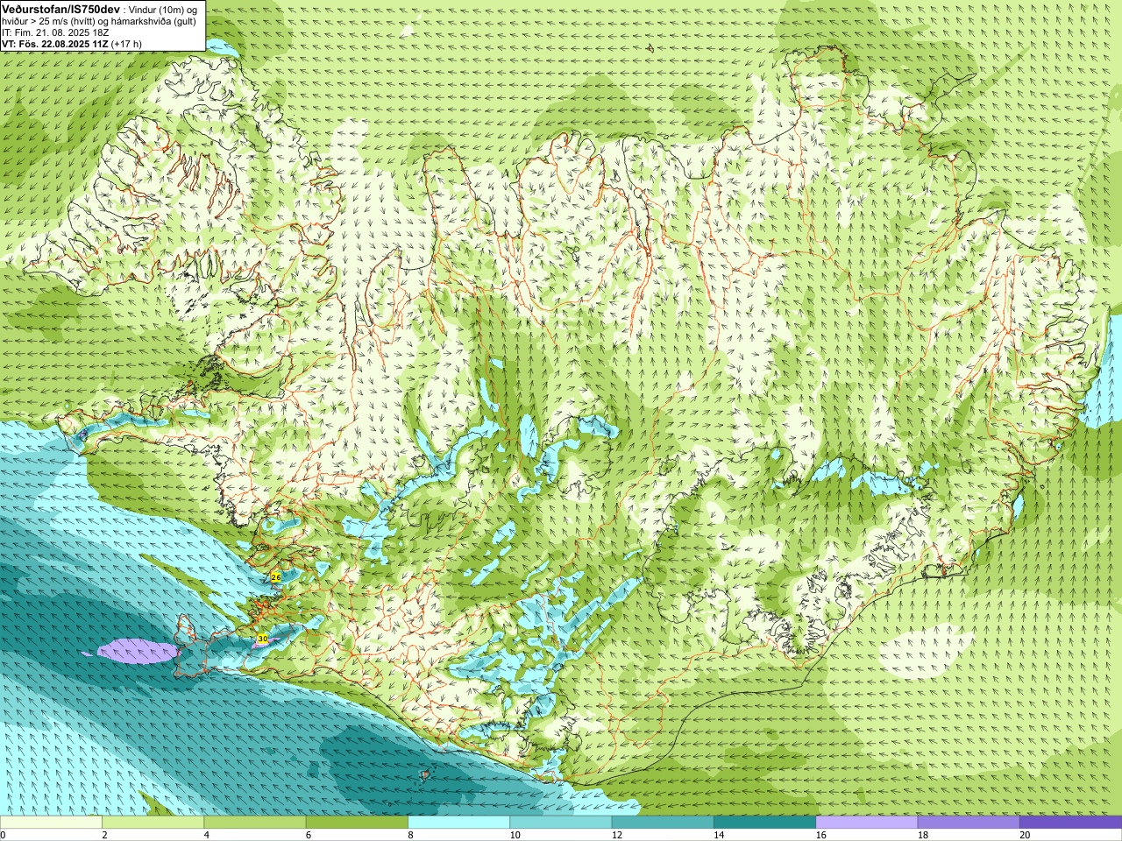The image size is (1122, 841).
Task: Select the legend swatch between 8 and 10
Action: tap(458, 823)
